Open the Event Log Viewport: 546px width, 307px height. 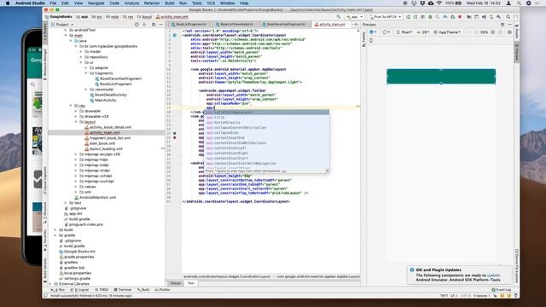(x=502, y=290)
